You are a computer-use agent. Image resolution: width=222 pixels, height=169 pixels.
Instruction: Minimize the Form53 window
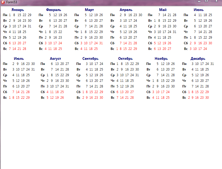coord(199,1)
